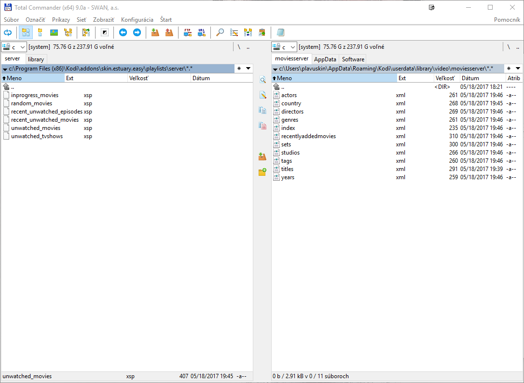This screenshot has height=383, width=524.
Task: Click the magnifier search files icon
Action: (x=220, y=32)
